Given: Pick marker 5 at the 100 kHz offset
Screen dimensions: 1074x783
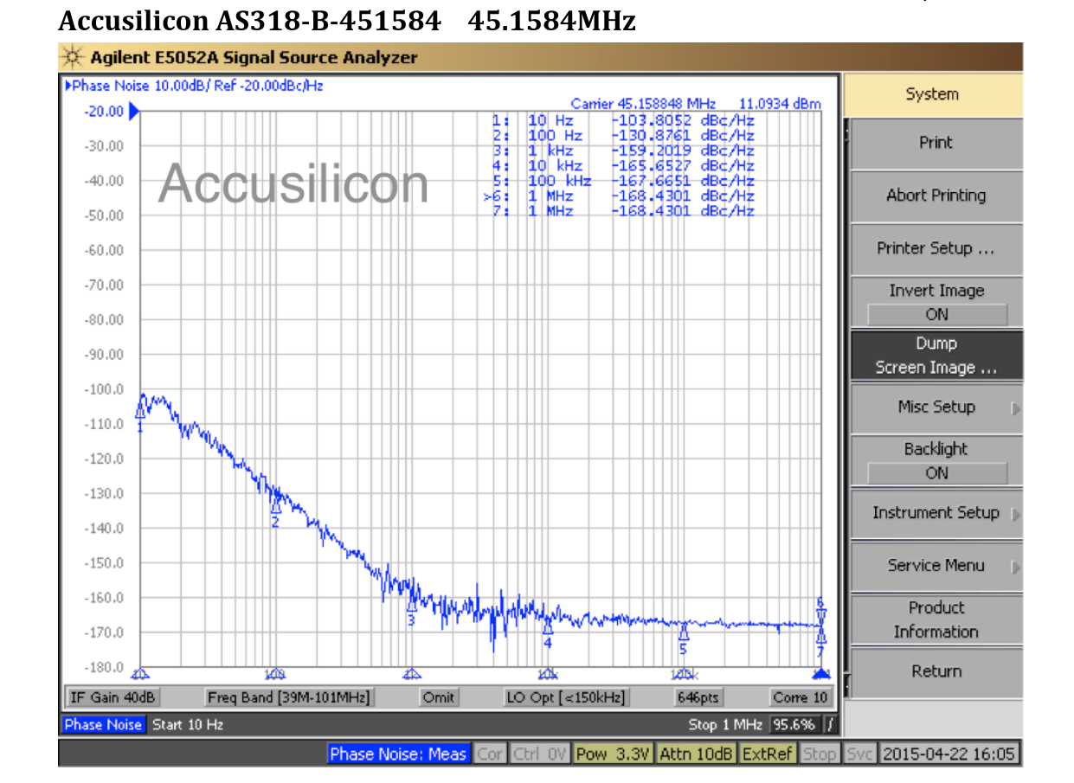Looking at the screenshot, I should [683, 635].
